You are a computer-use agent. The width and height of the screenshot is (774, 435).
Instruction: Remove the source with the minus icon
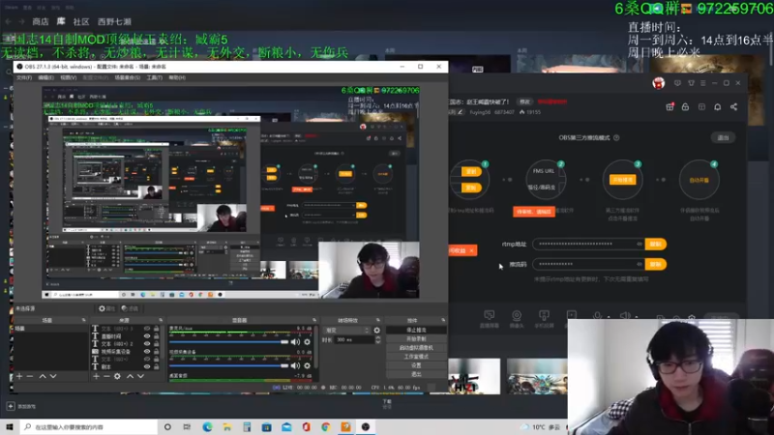tap(106, 376)
